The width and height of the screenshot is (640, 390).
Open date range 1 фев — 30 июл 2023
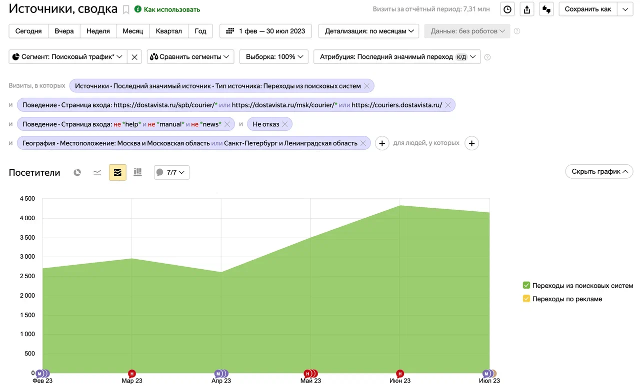[x=266, y=31]
